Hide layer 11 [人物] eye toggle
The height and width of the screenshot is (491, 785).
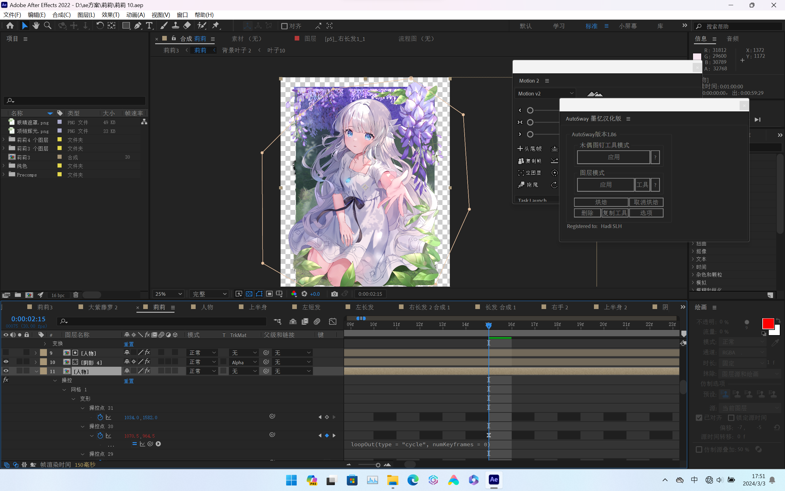click(x=6, y=371)
